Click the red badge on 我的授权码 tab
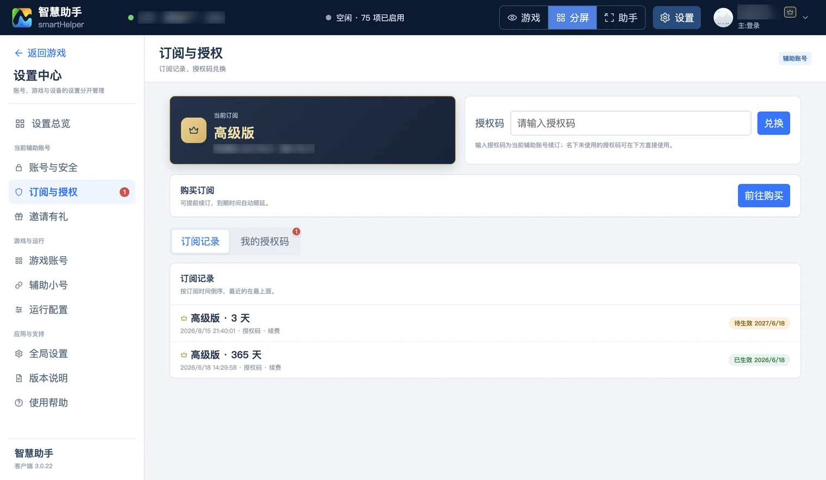 tap(296, 232)
